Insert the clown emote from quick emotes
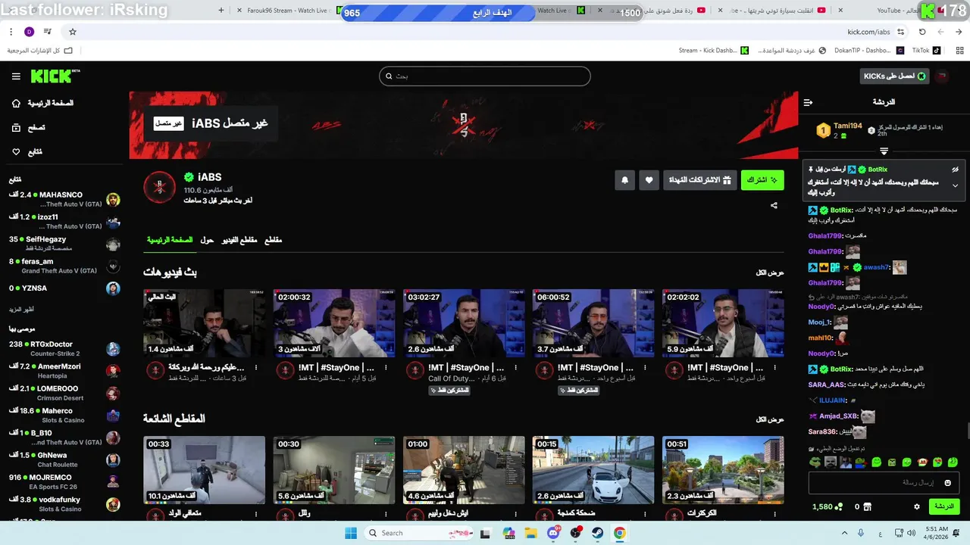The image size is (970, 545). [924, 462]
